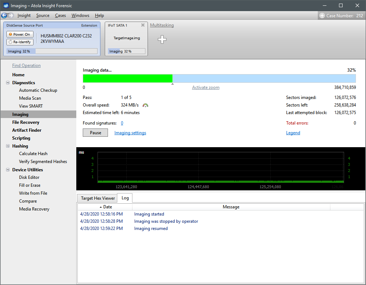Viewport: 366px width, 285px height.
Task: Sort log by the Date column header
Action: 105,207
